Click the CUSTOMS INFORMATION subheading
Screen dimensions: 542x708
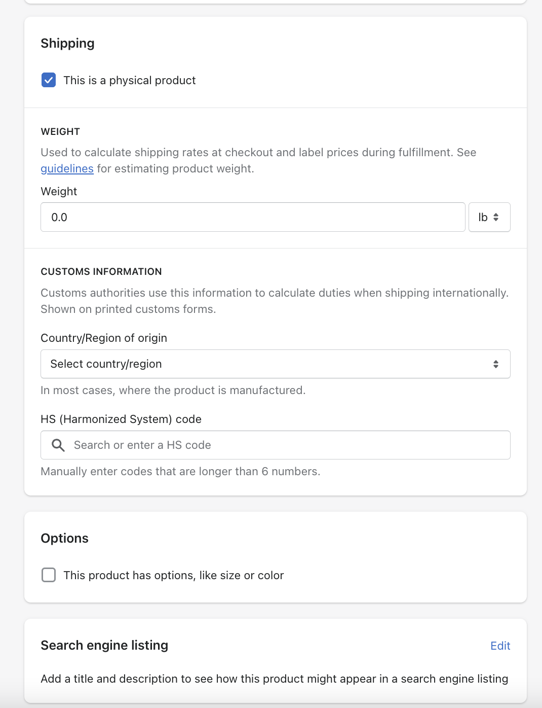pos(101,271)
